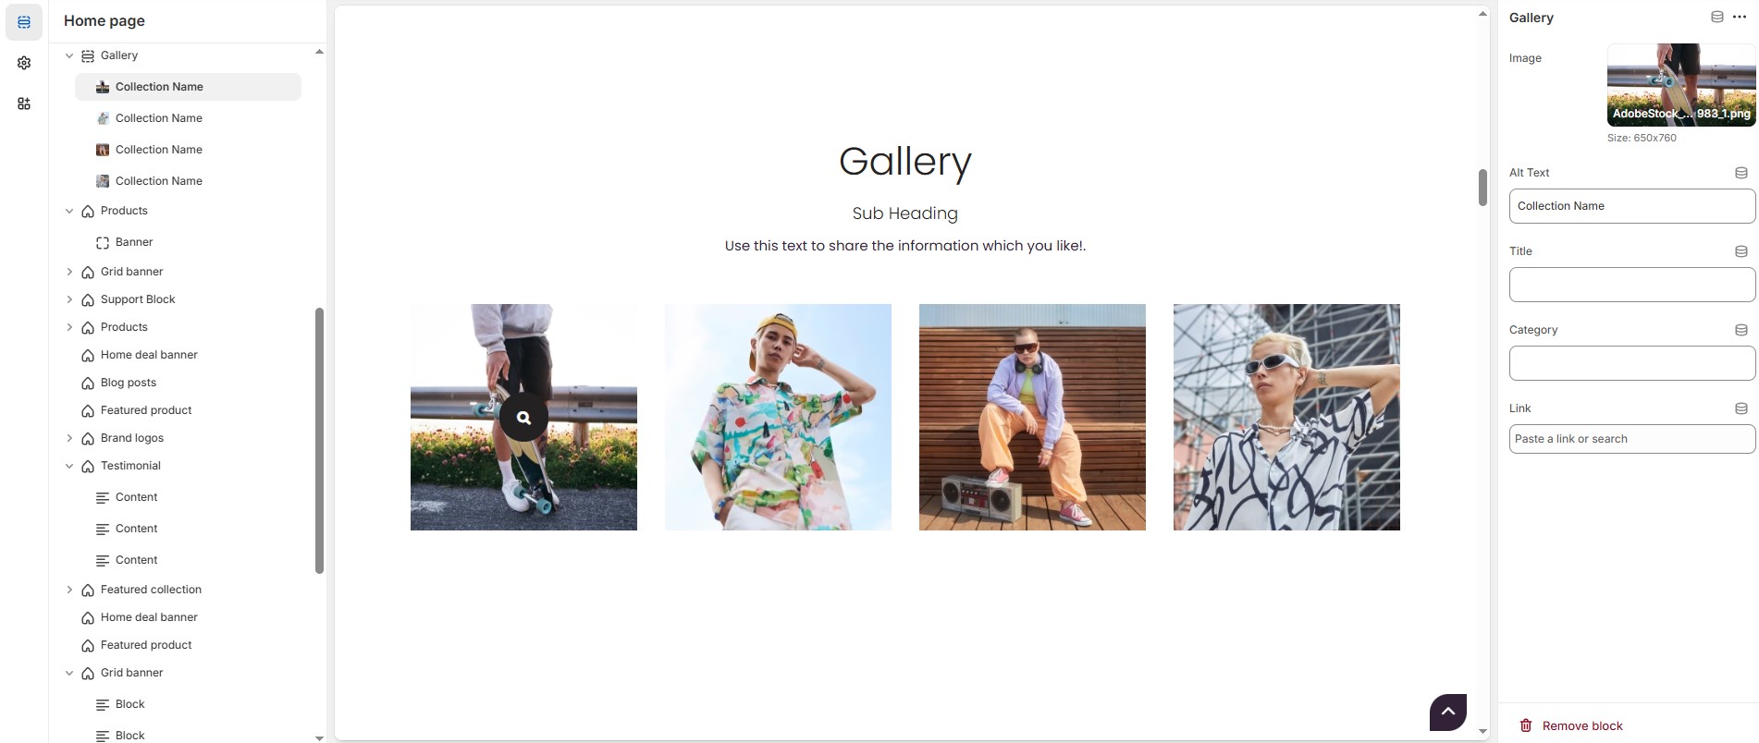Open the three-dot menu for Gallery block
The image size is (1759, 743).
pyautogui.click(x=1739, y=18)
